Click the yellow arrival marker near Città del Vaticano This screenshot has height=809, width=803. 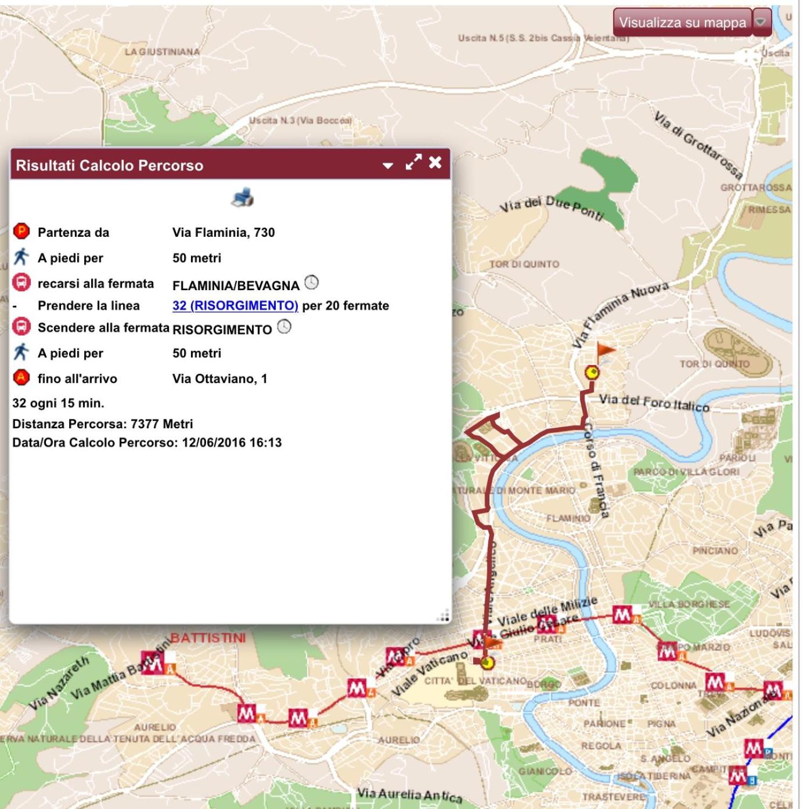(x=487, y=662)
